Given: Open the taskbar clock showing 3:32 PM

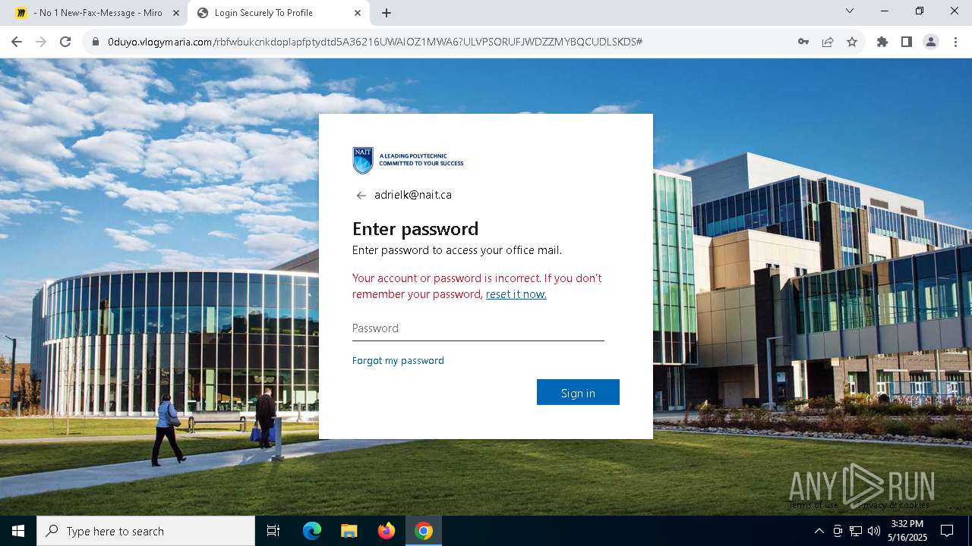Looking at the screenshot, I should 907,531.
